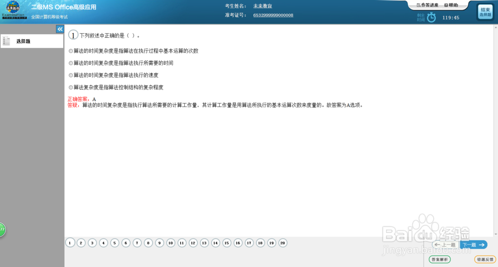498x267 pixels.
Task: Jump to question number 5
Action: (115, 243)
